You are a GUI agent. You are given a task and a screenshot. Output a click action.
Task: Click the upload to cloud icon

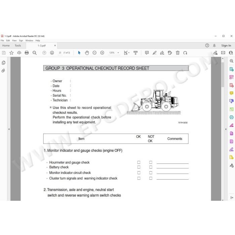coord(19,53)
